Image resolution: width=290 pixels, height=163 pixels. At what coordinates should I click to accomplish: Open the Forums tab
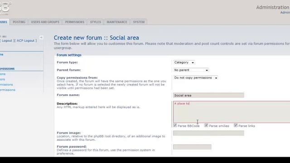coord(4,22)
